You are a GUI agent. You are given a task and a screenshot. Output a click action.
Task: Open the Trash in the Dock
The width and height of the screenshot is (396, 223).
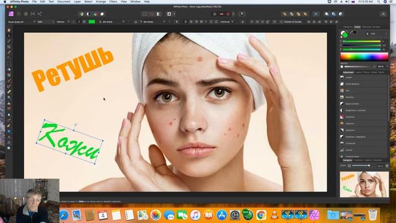(372, 215)
